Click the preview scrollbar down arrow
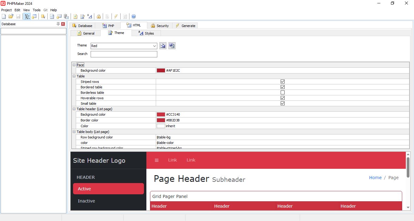414x221 pixels. point(408,208)
